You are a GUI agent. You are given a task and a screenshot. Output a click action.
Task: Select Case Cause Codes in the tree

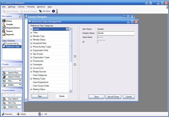41,86
